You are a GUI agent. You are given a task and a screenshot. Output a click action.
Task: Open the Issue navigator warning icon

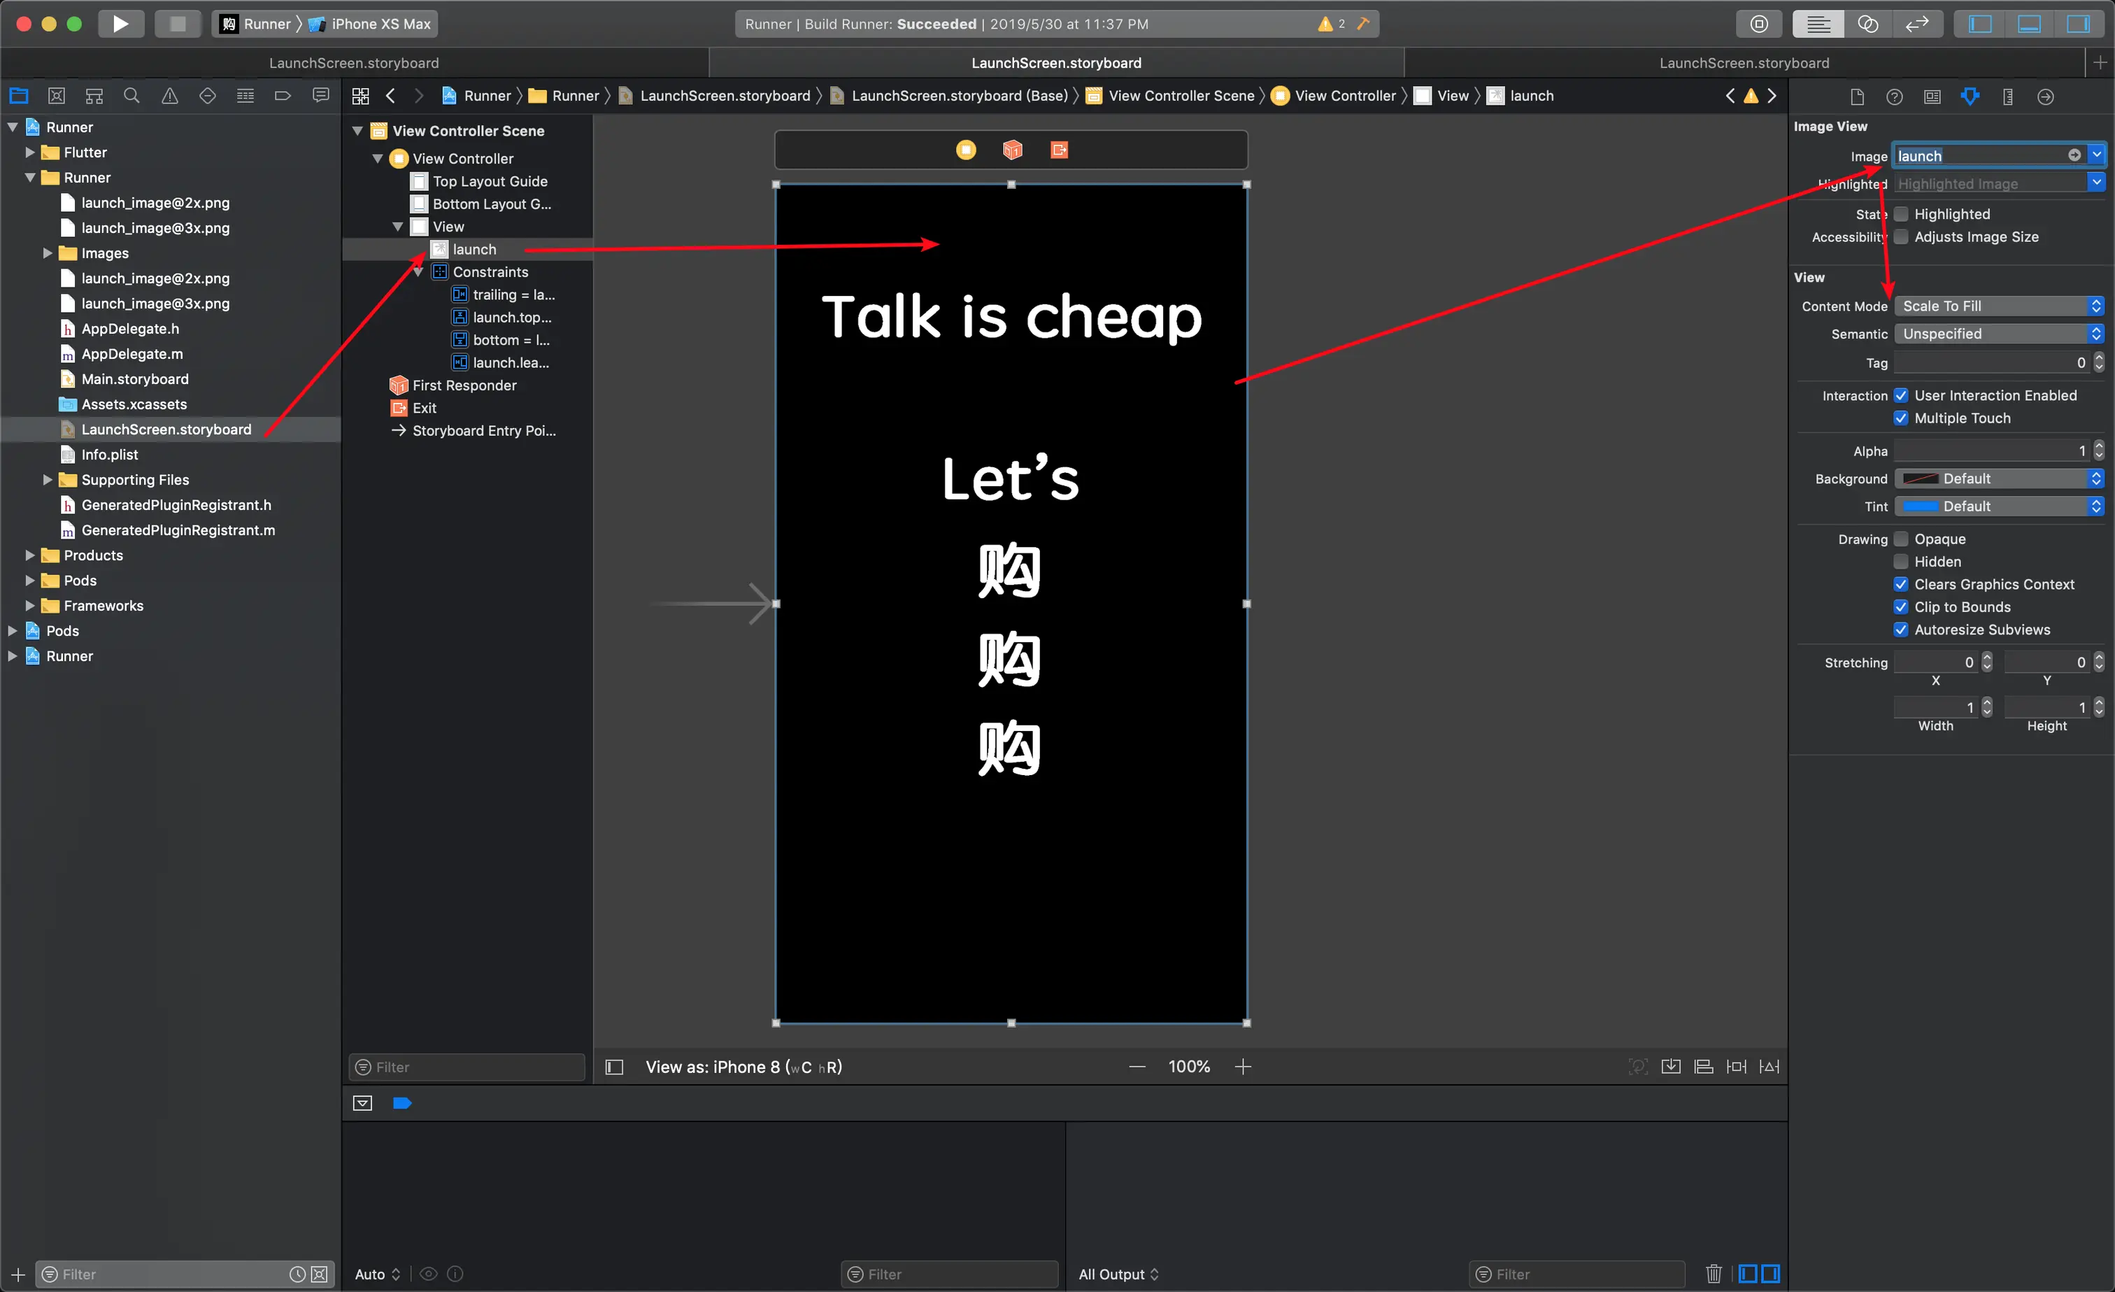click(x=170, y=95)
